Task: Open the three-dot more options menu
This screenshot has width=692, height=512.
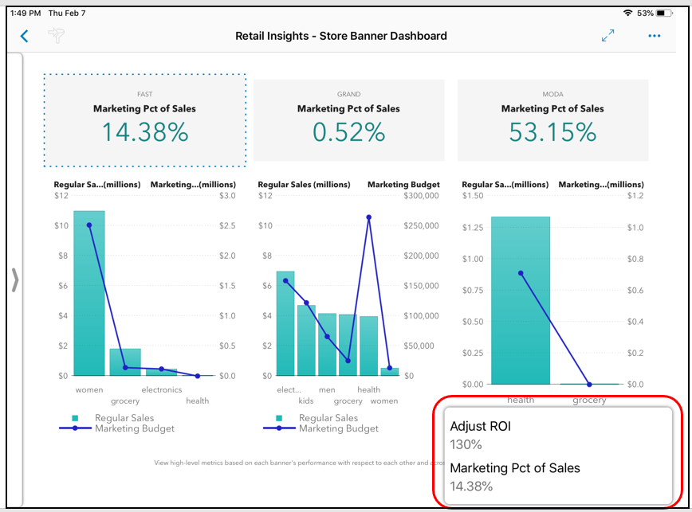Action: tap(655, 36)
